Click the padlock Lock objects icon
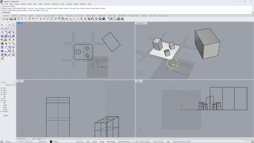Screen dimensions: 254x143 [x=85, y=19]
